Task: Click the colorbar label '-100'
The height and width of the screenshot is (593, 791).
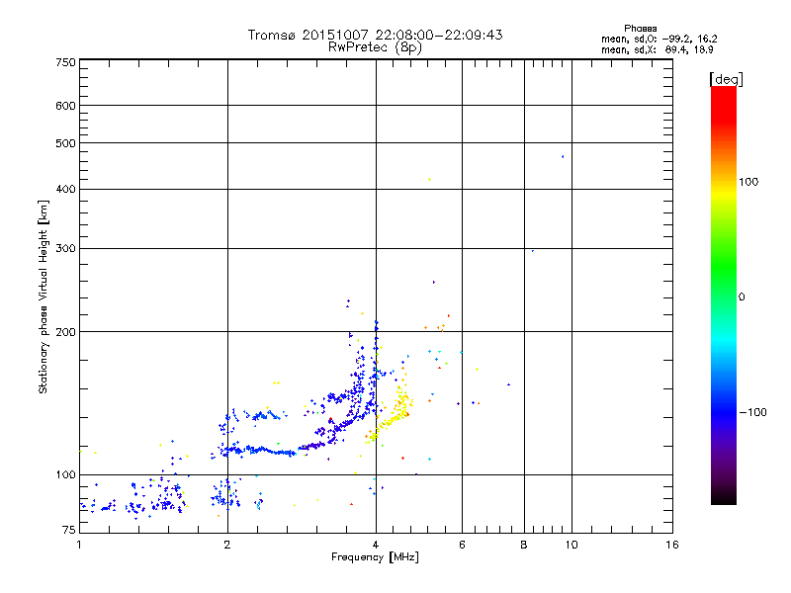Action: (753, 412)
